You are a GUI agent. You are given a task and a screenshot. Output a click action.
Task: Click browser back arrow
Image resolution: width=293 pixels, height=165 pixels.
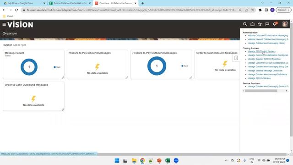point(4,10)
